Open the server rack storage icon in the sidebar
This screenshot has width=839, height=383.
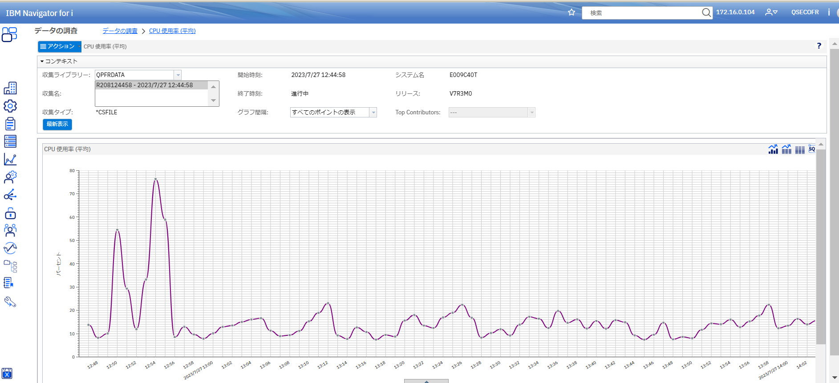pyautogui.click(x=10, y=141)
